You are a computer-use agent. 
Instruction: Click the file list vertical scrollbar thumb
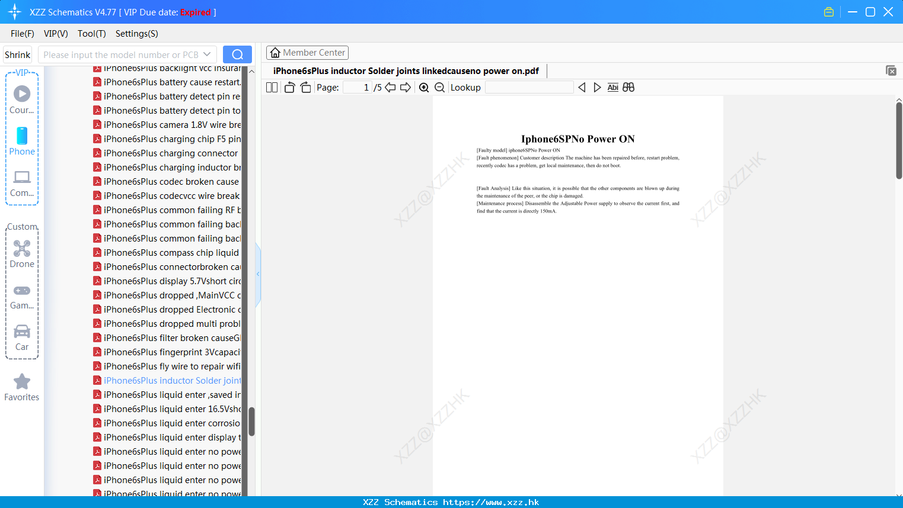(251, 422)
